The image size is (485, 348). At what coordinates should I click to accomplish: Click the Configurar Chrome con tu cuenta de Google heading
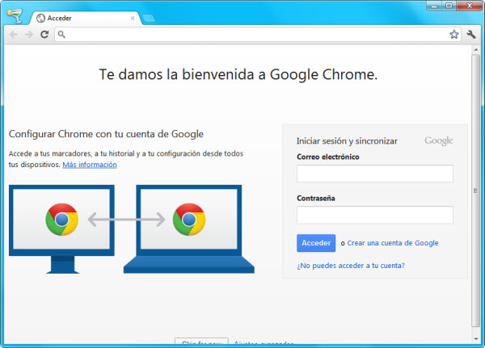pyautogui.click(x=106, y=134)
